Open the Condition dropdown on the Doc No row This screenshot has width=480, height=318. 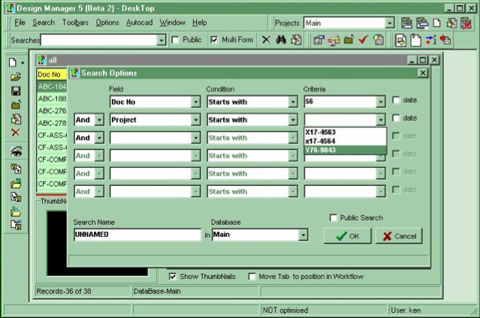293,102
